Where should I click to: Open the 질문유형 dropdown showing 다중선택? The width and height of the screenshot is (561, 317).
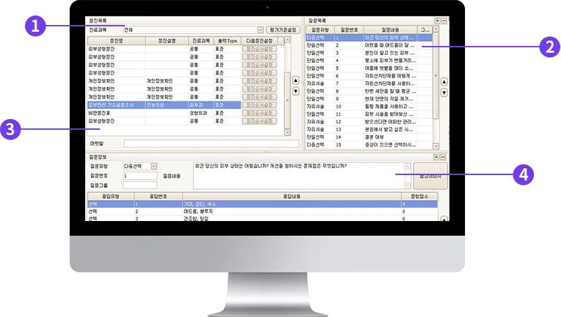click(154, 166)
